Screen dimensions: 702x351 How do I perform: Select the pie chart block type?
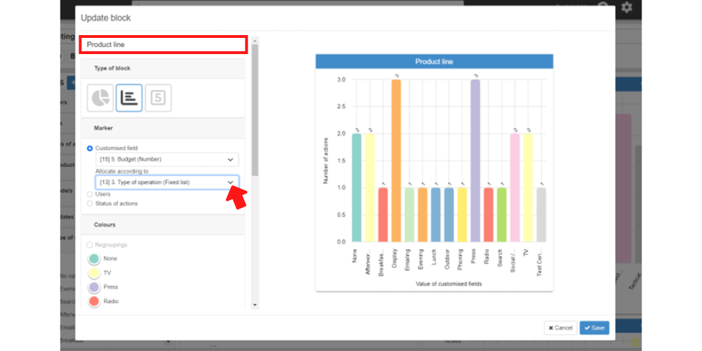coord(100,98)
